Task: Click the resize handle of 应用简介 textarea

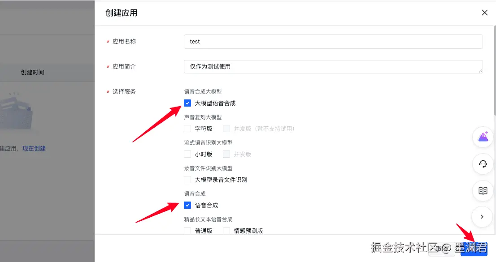Action: [x=480, y=71]
